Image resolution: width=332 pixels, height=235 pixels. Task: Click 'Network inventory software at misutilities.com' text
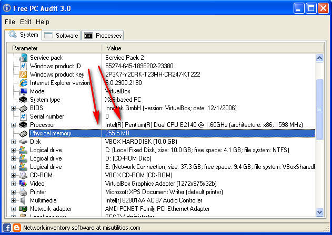(x=82, y=228)
